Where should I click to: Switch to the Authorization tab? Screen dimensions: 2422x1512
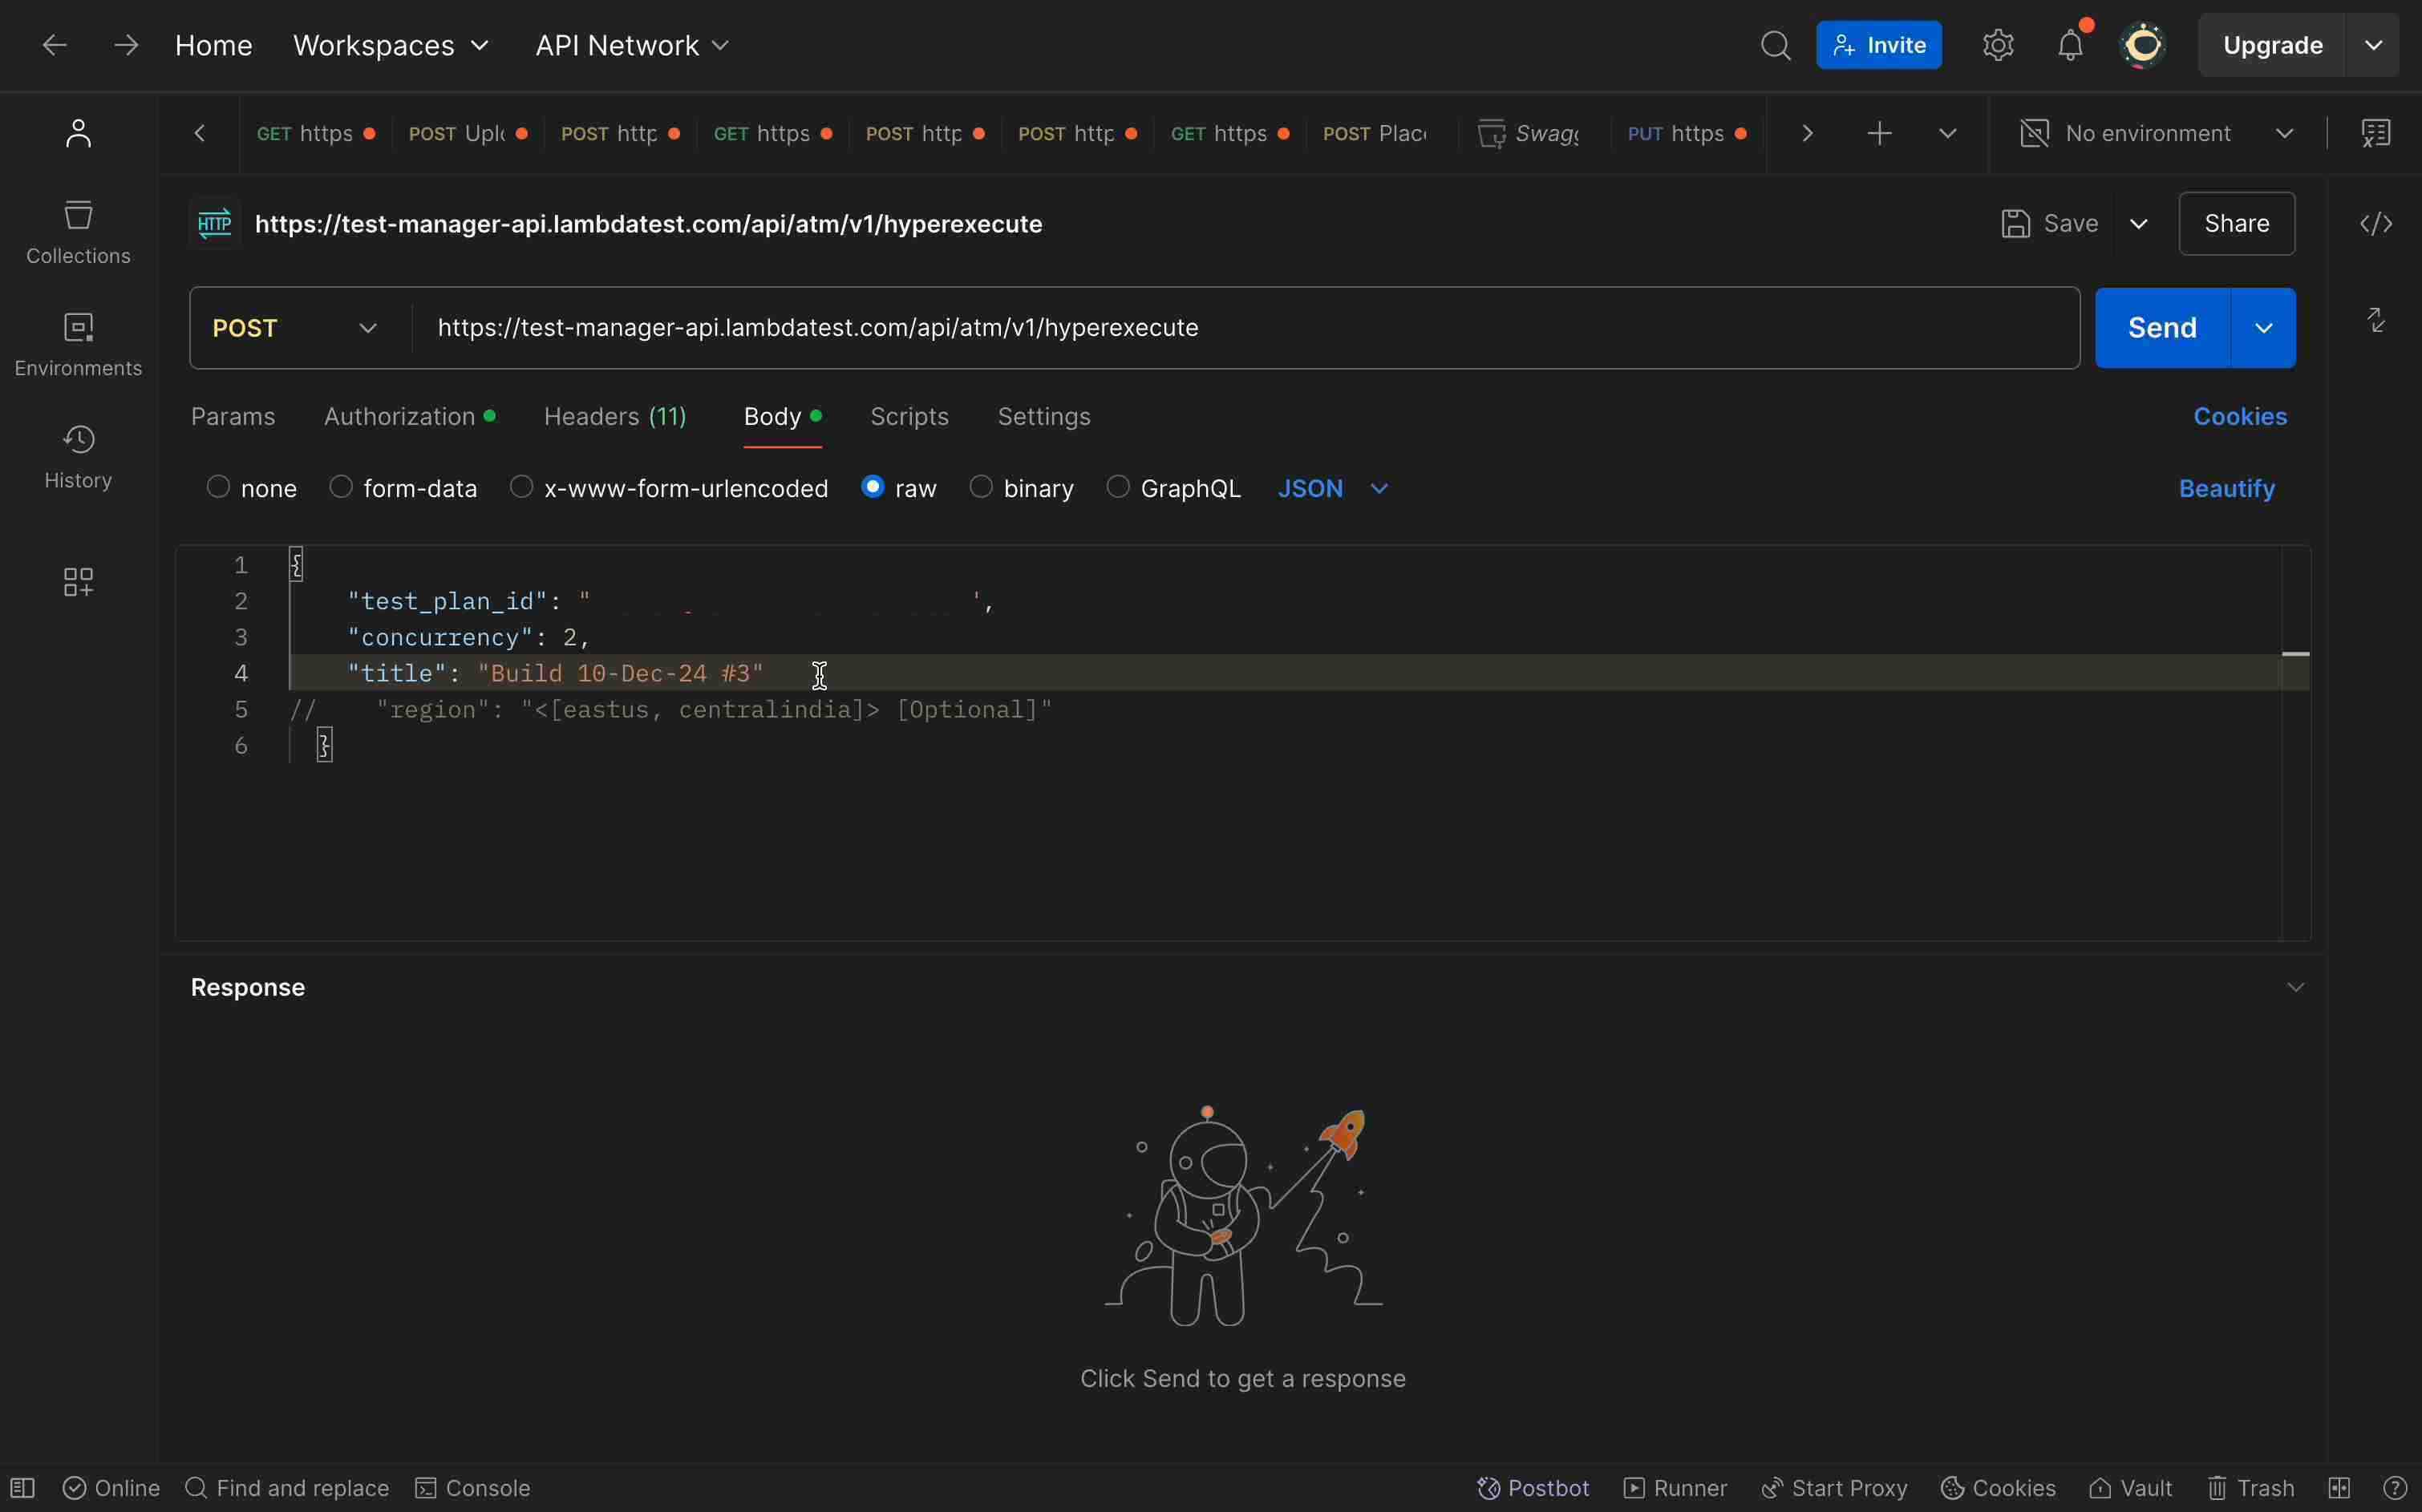409,416
